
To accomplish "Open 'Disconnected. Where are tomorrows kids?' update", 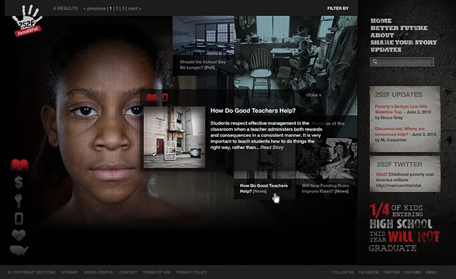I will 400,131.
